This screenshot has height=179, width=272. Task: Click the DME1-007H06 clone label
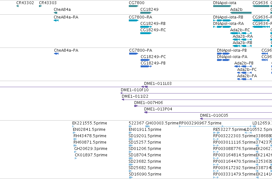pyautogui.click(x=149, y=103)
